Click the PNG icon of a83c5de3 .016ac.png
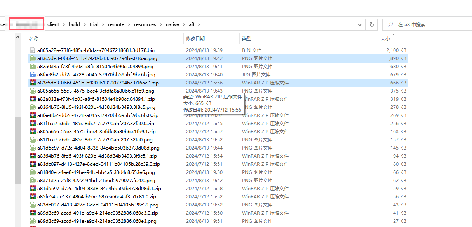Screen dimensions: 472x227 [x=33, y=58]
